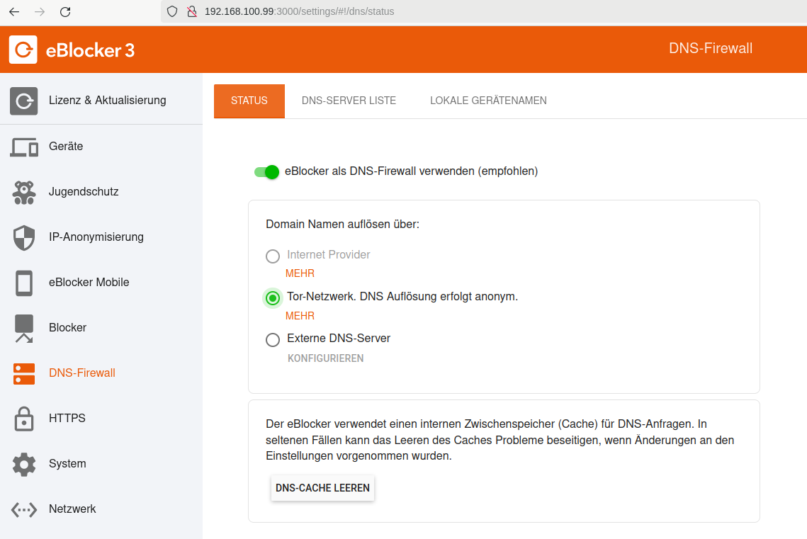Click the IP-Anonymisierung shield icon
The height and width of the screenshot is (539, 807).
click(23, 237)
